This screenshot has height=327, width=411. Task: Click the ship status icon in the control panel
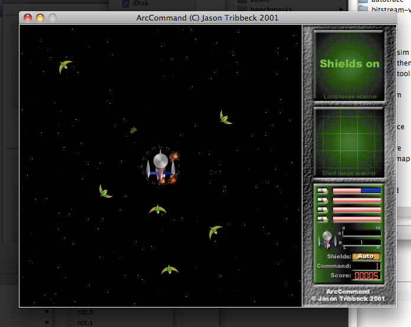click(327, 238)
